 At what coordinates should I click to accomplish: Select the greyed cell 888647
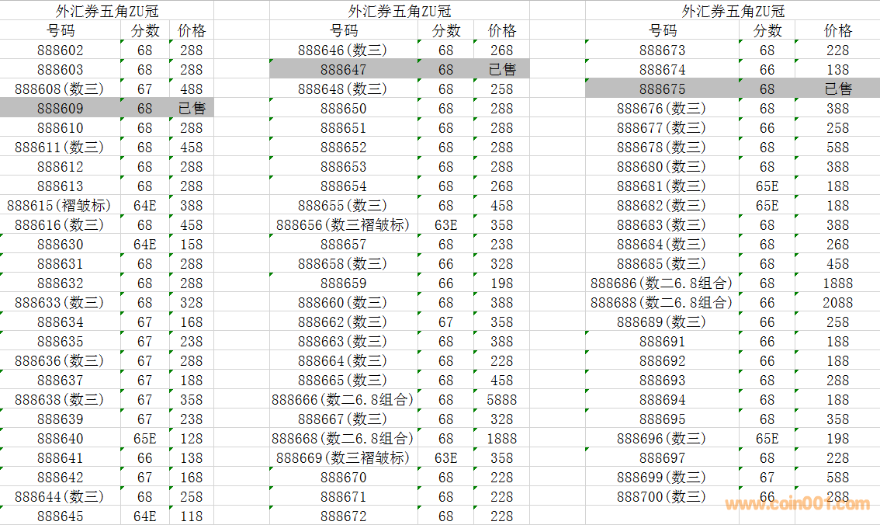[x=343, y=70]
